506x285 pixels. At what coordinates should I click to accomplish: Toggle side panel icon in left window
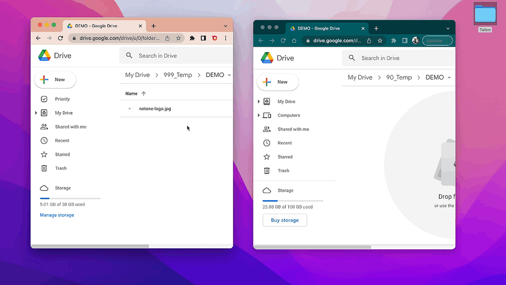pos(203,38)
